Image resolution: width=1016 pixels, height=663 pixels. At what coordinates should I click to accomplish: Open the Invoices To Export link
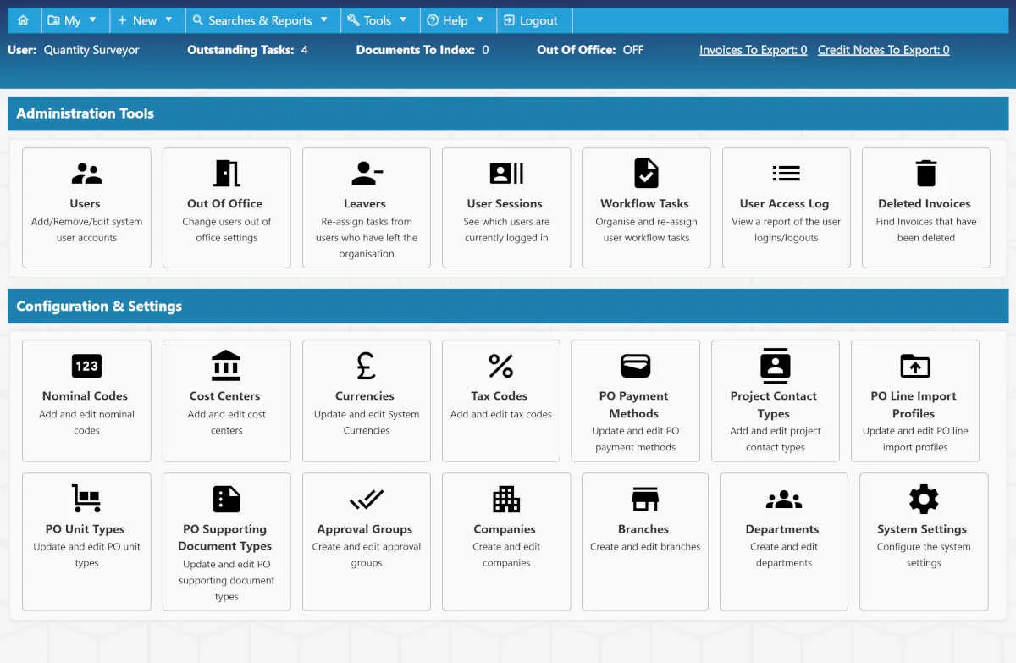(754, 50)
